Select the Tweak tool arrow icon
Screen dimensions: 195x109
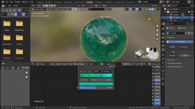point(39,6)
